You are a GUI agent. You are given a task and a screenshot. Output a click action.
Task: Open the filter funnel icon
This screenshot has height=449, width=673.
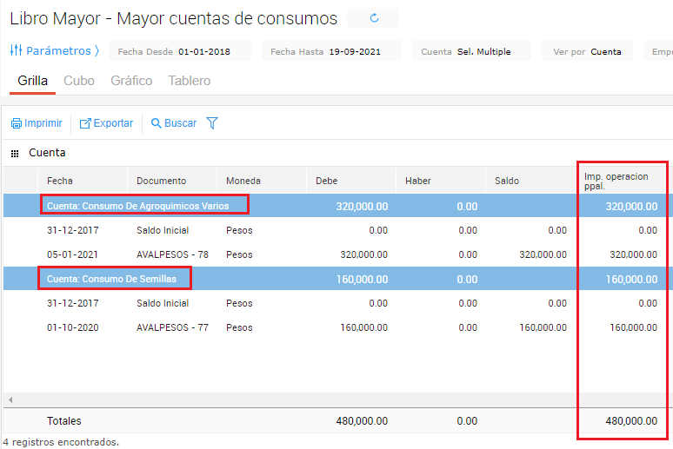click(212, 123)
